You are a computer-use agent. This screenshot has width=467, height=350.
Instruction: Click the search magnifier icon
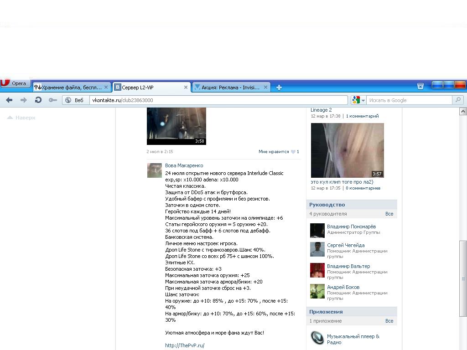click(458, 100)
